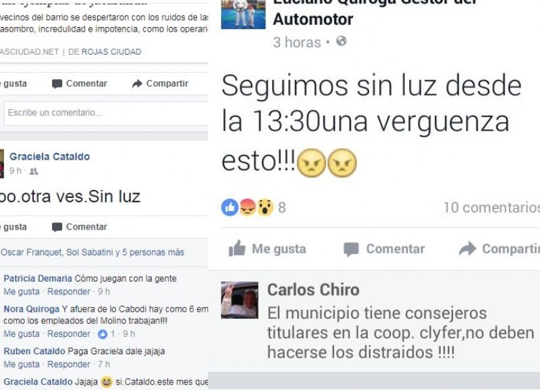Screen dimensions: 540x390
Task: Click Compartir on the Rojas Ciudad post
Action: pyautogui.click(x=160, y=84)
